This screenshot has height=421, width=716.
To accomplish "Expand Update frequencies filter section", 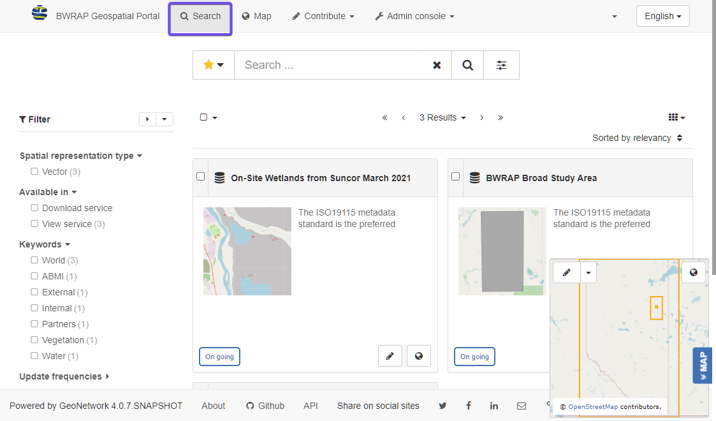I will point(64,376).
